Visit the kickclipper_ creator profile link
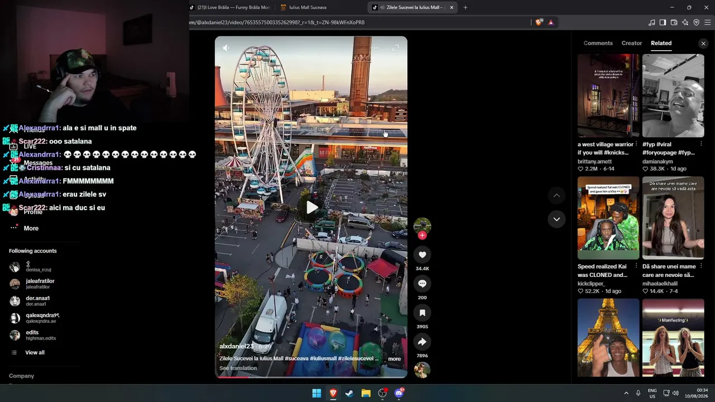The width and height of the screenshot is (715, 402). click(x=591, y=284)
